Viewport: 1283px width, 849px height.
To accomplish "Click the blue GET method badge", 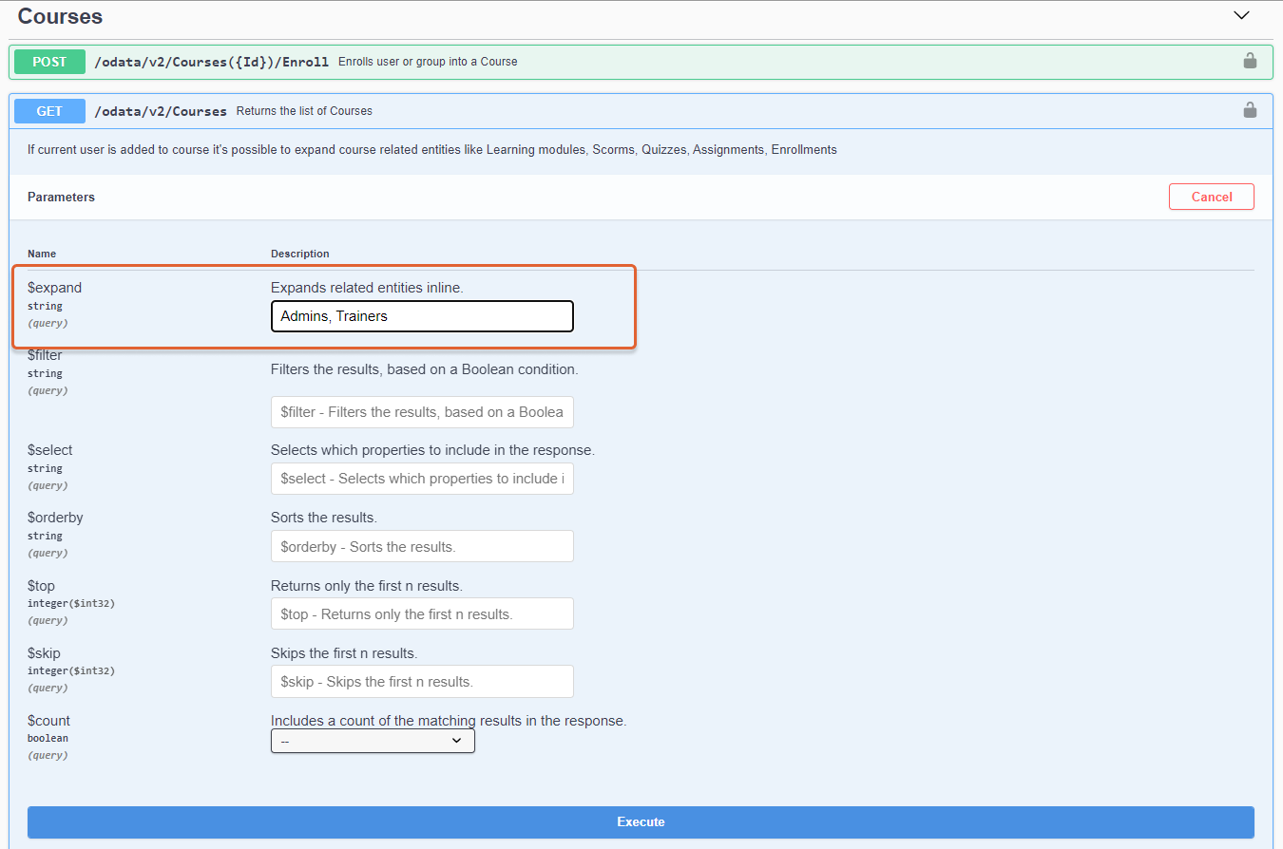I will tap(49, 111).
